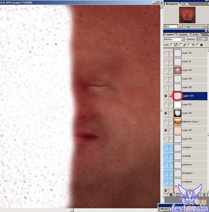The width and height of the screenshot is (209, 212).
Task: Tick the lock image pixels checkbox
Action: [181, 44]
